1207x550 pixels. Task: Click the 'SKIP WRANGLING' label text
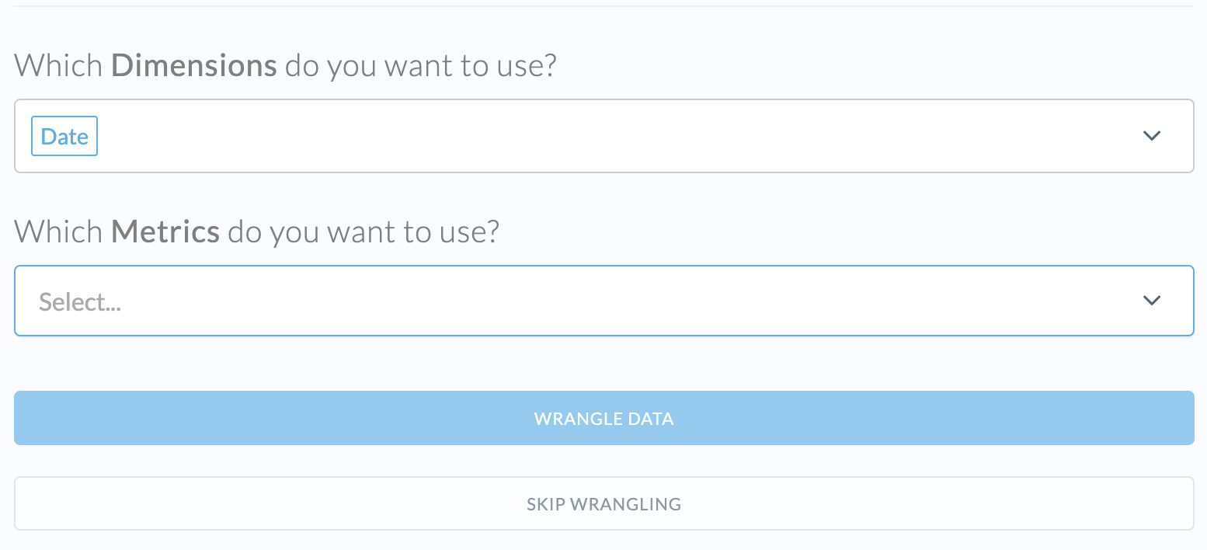[x=603, y=504]
